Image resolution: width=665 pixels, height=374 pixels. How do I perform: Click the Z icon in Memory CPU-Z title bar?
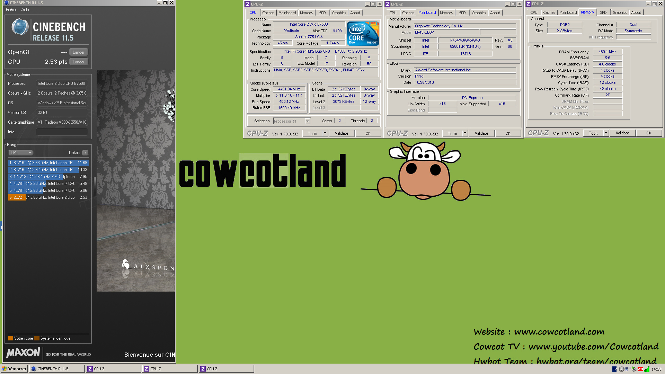coord(528,4)
